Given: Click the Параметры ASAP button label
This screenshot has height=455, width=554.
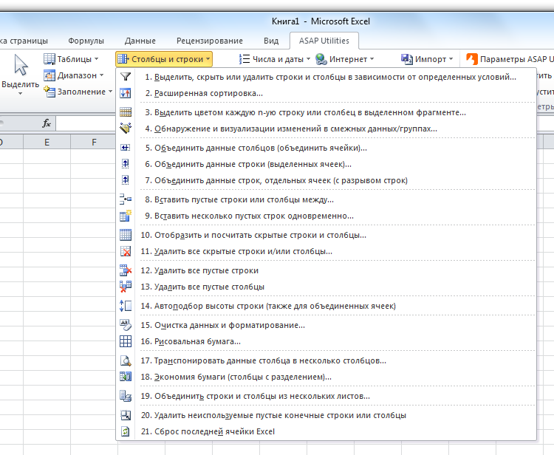Looking at the screenshot, I should click(x=516, y=59).
